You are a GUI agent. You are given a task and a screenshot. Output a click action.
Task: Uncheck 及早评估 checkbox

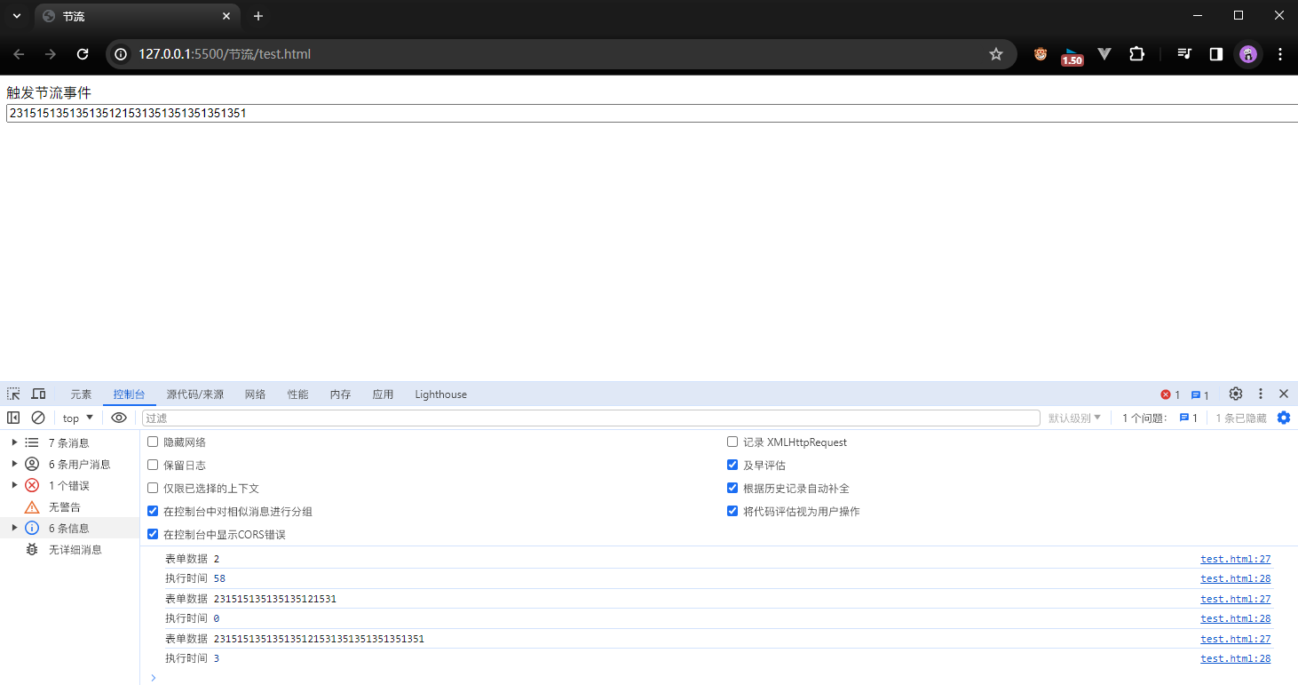tap(732, 465)
